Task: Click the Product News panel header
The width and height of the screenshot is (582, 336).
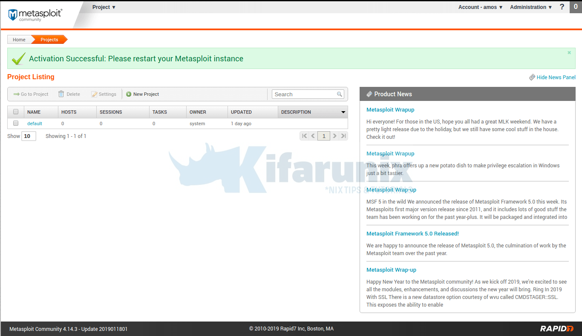Action: 467,94
